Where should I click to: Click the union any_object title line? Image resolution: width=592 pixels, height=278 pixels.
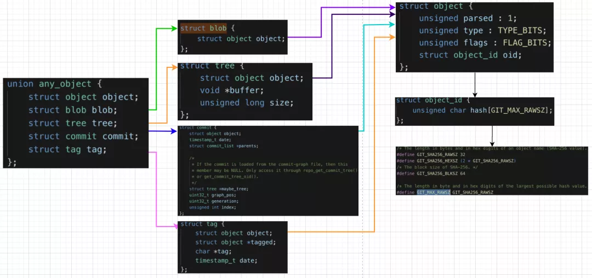(54, 84)
